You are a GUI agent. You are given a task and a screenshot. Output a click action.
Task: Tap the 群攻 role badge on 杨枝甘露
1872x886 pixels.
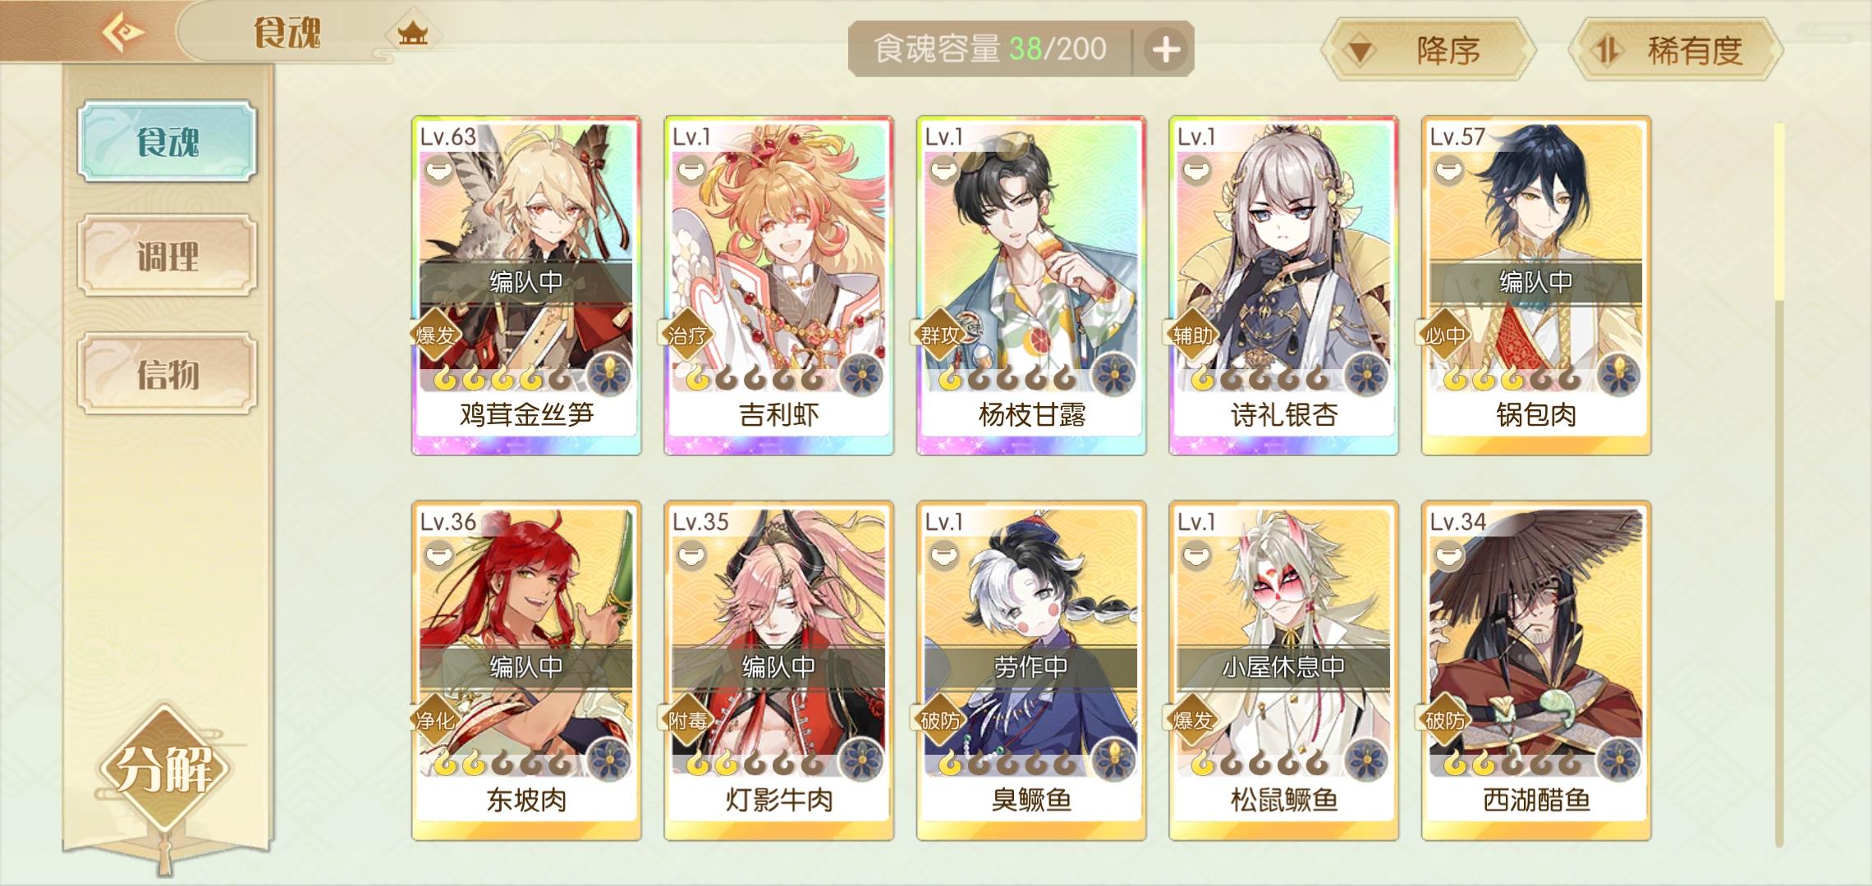pyautogui.click(x=939, y=335)
